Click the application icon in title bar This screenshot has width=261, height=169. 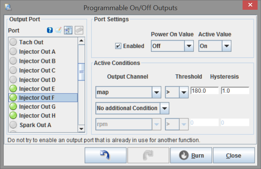tap(8, 7)
